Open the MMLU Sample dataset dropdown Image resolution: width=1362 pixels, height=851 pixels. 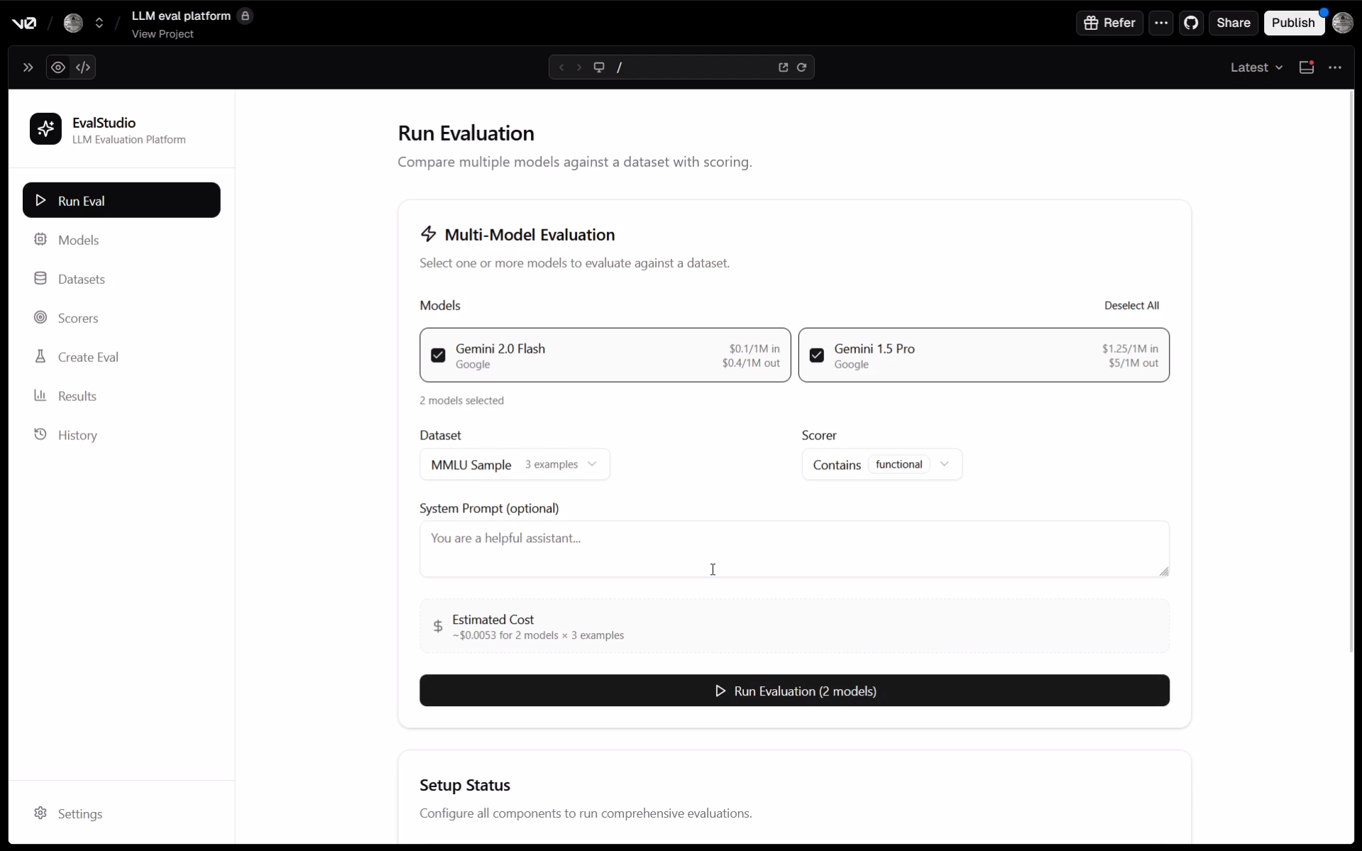click(x=514, y=464)
